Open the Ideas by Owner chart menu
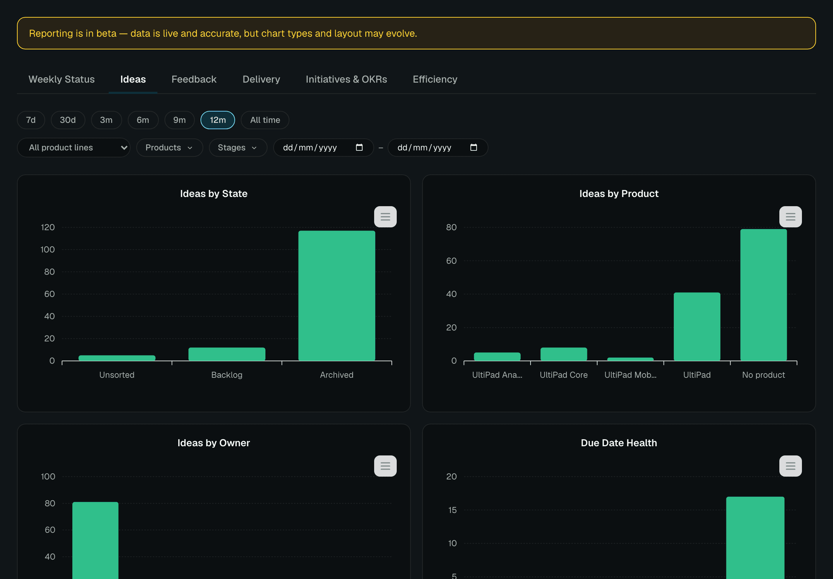Screen dimensions: 833x579 tap(385, 466)
